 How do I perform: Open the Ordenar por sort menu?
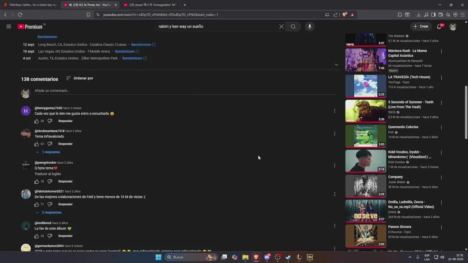[x=80, y=78]
